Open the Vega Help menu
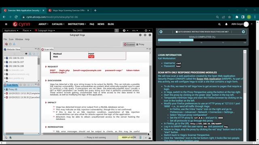 pyautogui.click(x=27, y=39)
